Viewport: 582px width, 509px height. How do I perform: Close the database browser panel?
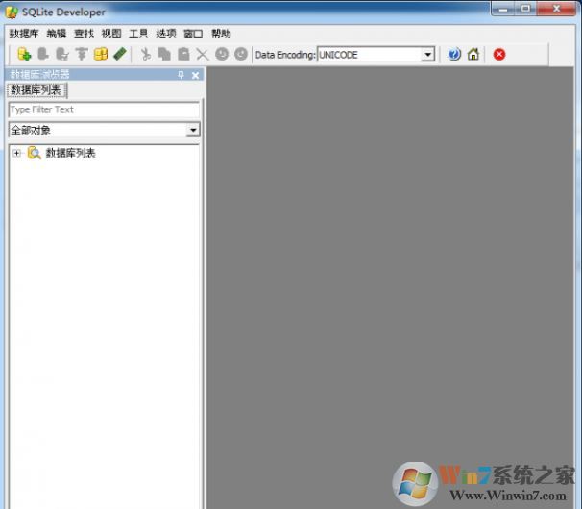click(195, 75)
